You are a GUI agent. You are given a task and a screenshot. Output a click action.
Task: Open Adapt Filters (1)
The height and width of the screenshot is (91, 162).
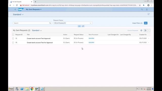click(137, 23)
